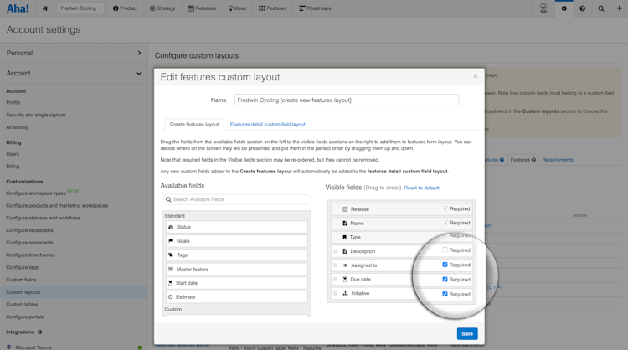Click the plus add icon in top bar

619,8
